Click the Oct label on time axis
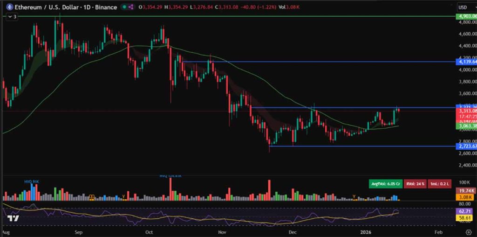This screenshot has width=477, height=237. click(x=149, y=232)
